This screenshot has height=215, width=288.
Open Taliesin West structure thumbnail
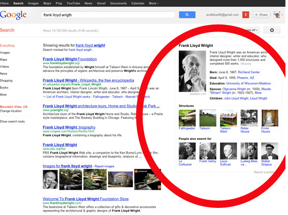pos(228,118)
